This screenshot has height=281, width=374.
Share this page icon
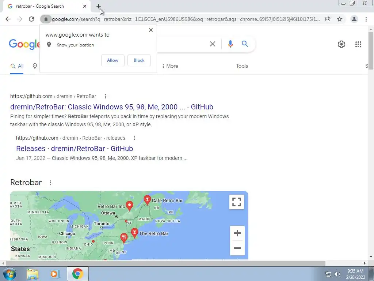click(x=328, y=19)
